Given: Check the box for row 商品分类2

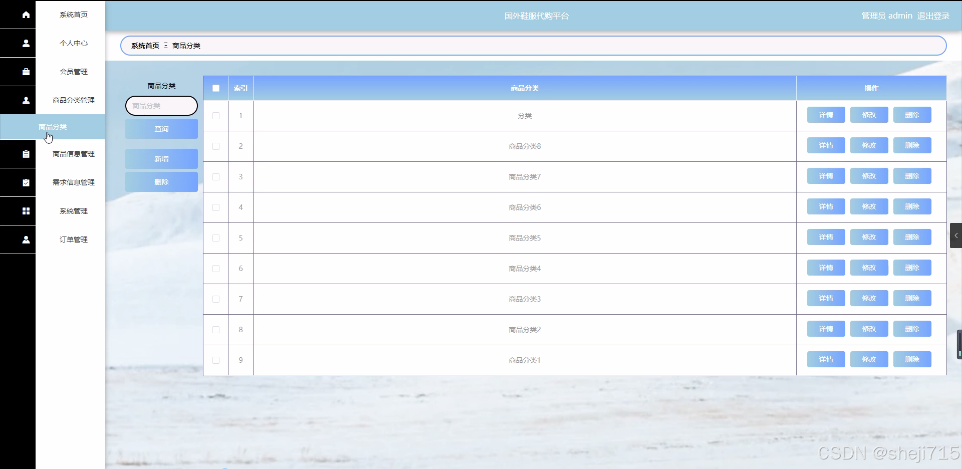Looking at the screenshot, I should 216,330.
